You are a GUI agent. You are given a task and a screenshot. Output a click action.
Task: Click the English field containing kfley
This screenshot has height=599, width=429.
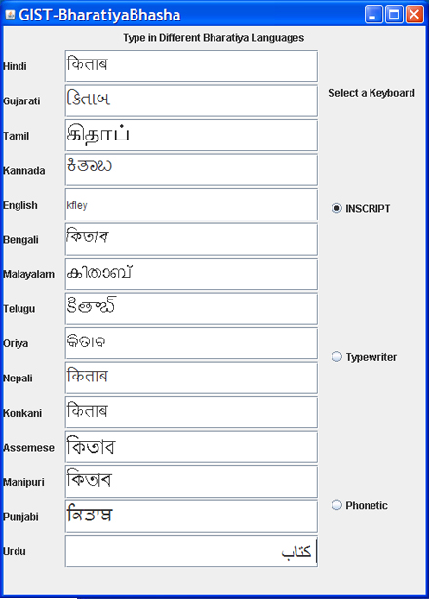pyautogui.click(x=191, y=205)
